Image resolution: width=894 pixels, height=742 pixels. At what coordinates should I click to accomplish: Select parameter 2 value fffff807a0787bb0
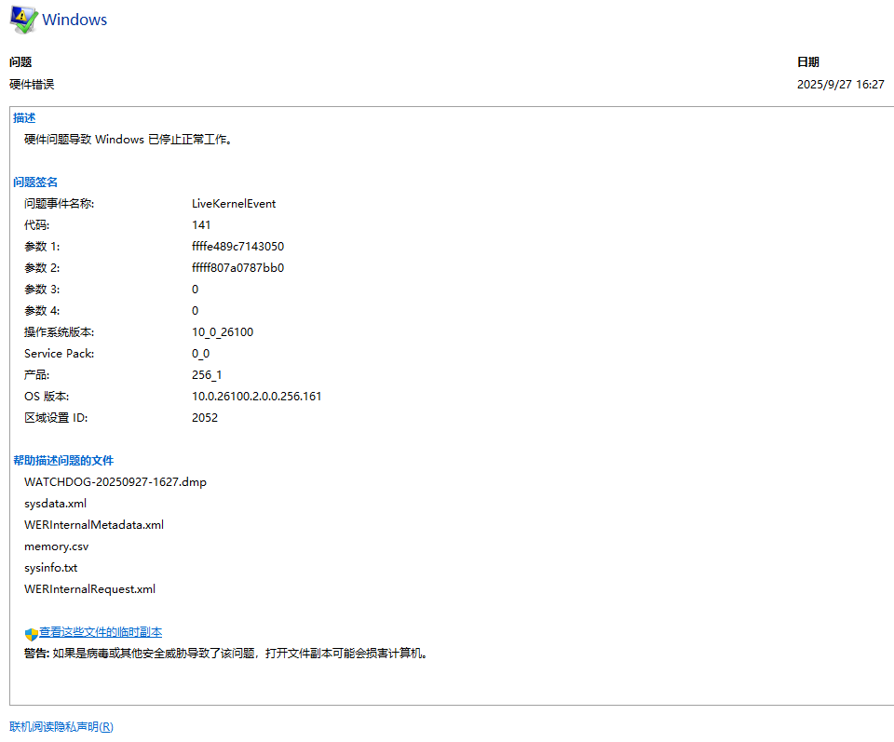(237, 268)
